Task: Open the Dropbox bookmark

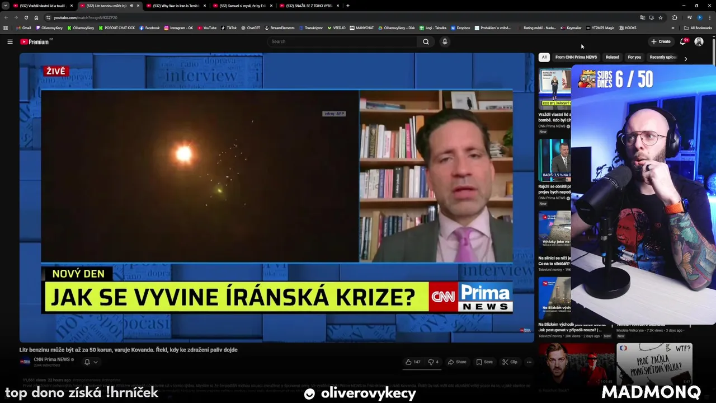Action: (460, 28)
